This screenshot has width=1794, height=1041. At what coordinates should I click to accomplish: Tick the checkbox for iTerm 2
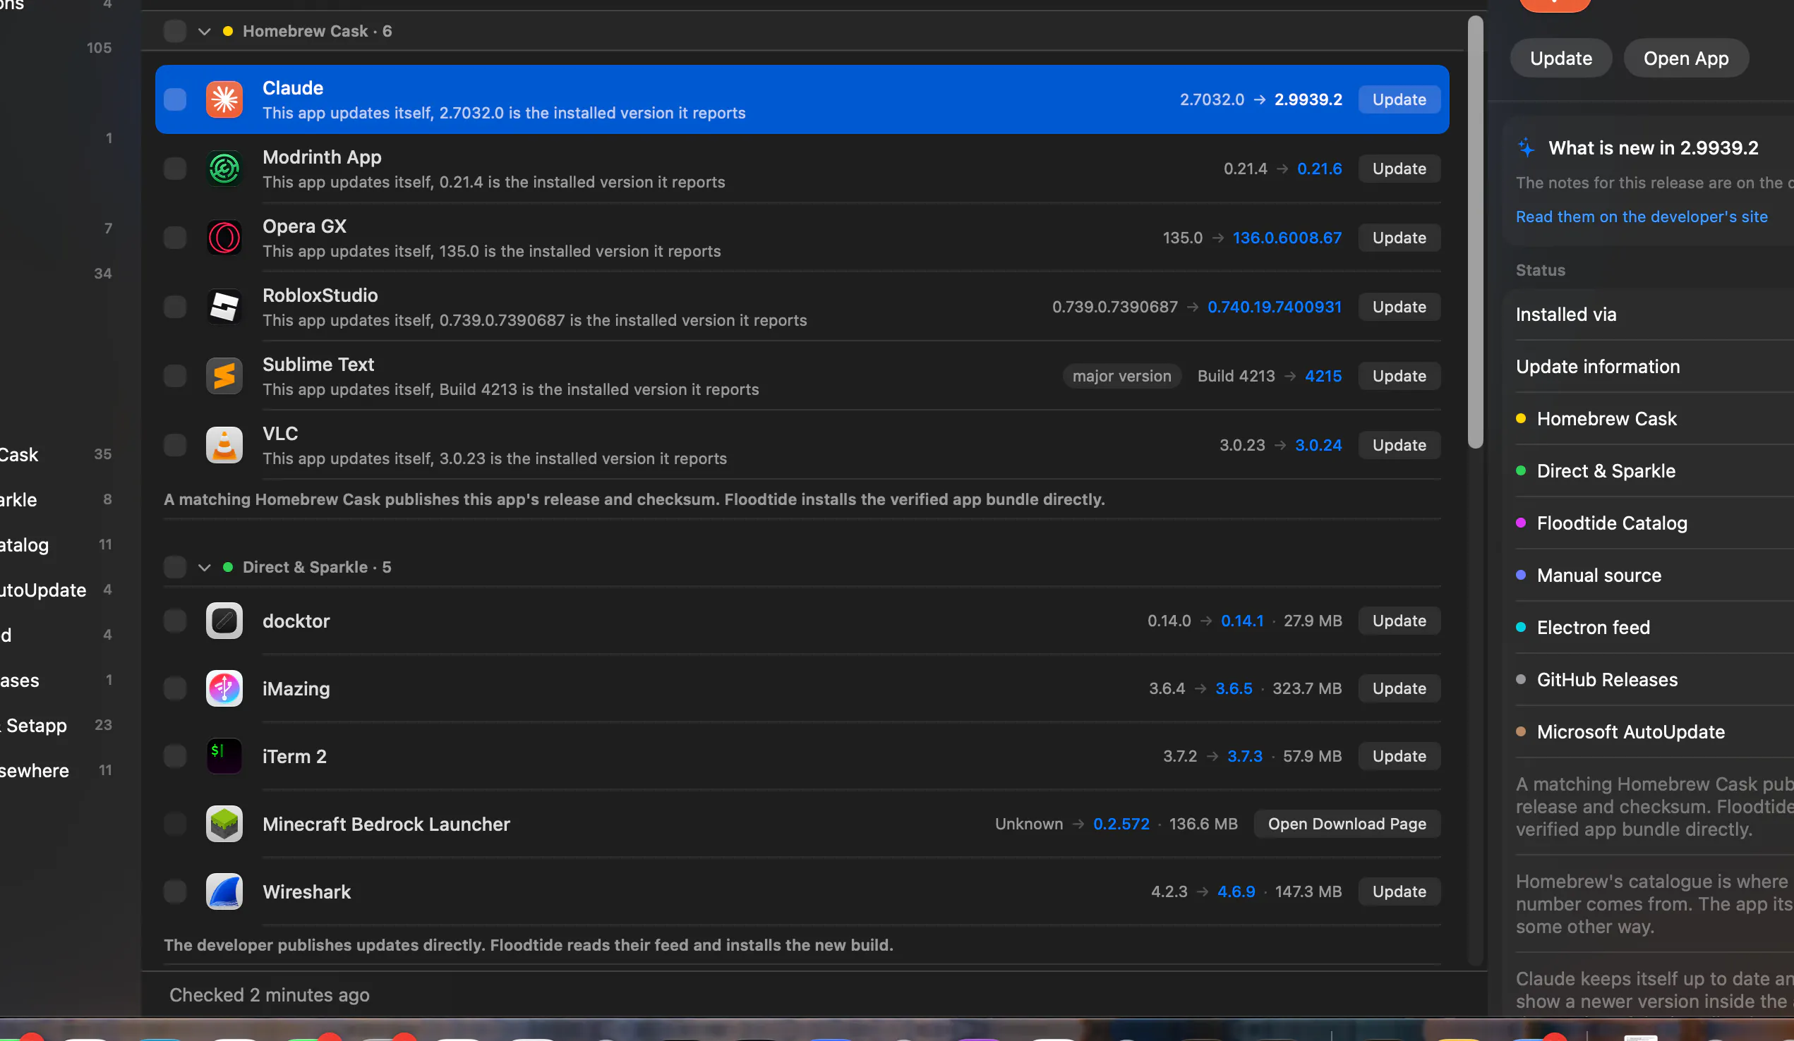[174, 755]
